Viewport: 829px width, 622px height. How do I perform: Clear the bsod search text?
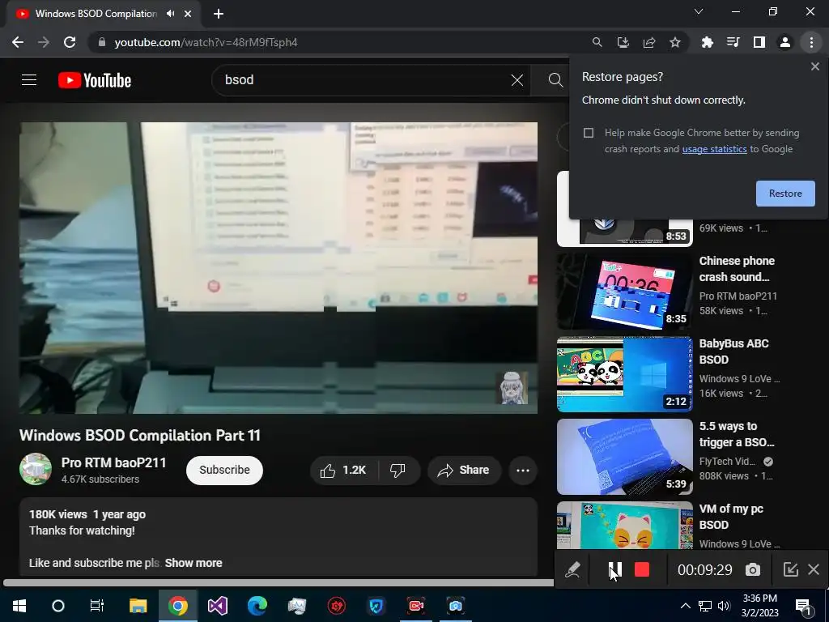[x=517, y=80]
